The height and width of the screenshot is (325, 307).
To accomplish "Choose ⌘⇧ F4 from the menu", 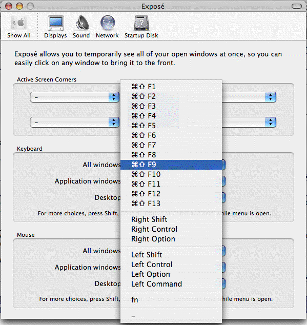I will [171, 116].
